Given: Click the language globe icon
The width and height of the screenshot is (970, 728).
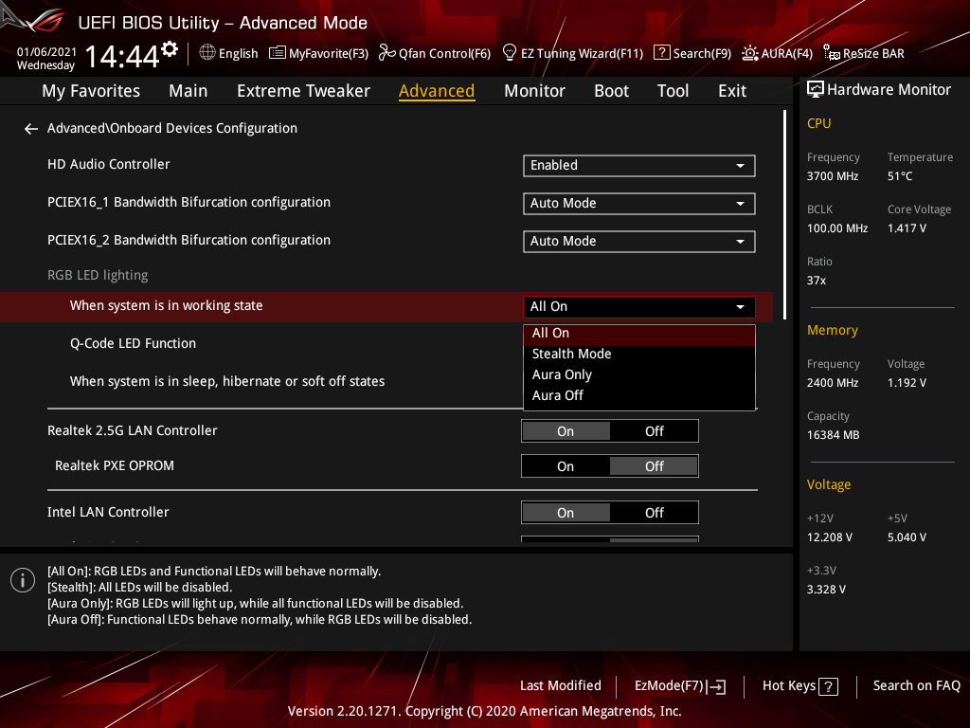Looking at the screenshot, I should click(207, 53).
